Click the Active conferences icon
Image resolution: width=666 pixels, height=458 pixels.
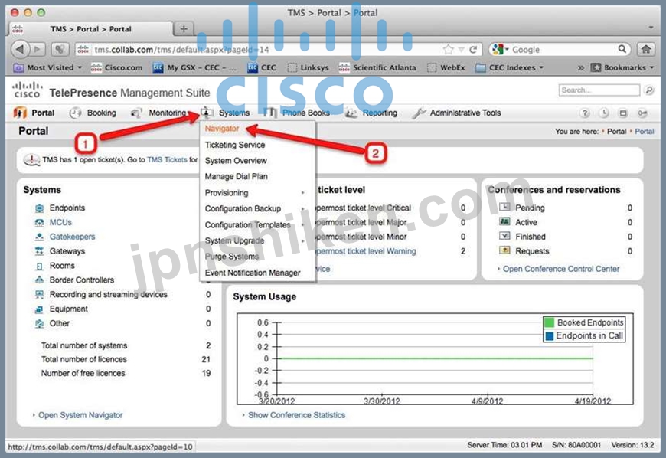(504, 222)
